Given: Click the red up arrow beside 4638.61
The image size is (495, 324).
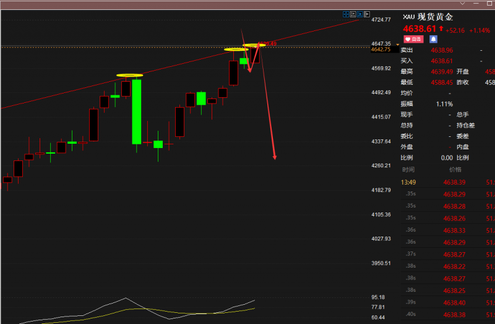Looking at the screenshot, I should (x=441, y=28).
